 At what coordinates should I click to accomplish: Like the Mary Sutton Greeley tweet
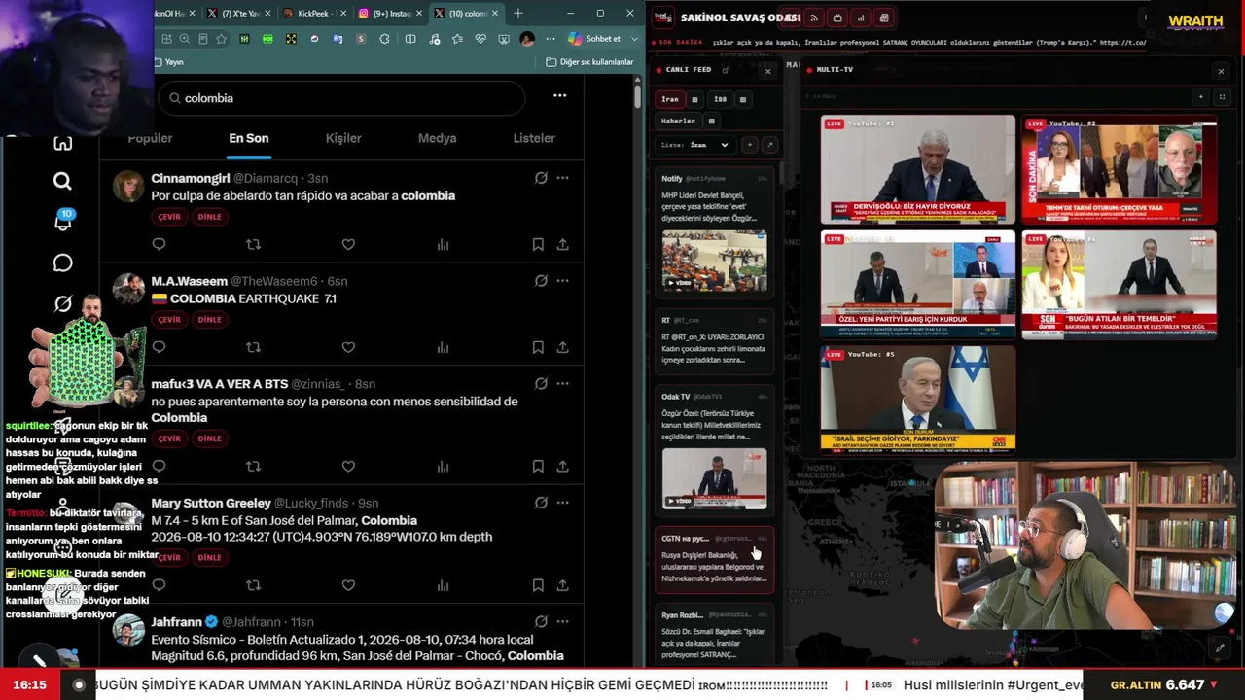click(x=348, y=585)
